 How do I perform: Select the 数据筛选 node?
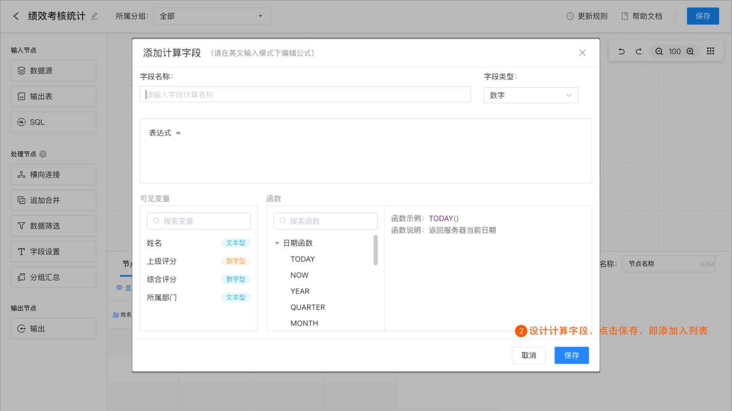pyautogui.click(x=54, y=226)
